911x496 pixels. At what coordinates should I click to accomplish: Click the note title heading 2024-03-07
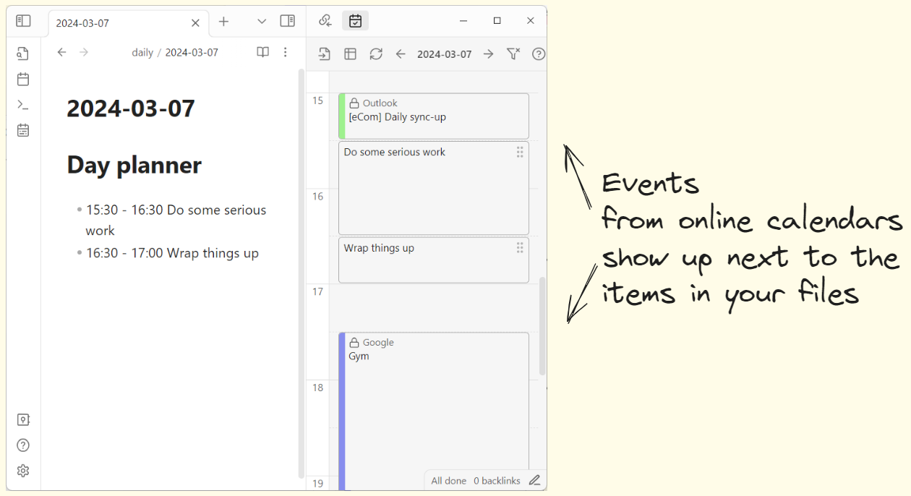click(131, 108)
